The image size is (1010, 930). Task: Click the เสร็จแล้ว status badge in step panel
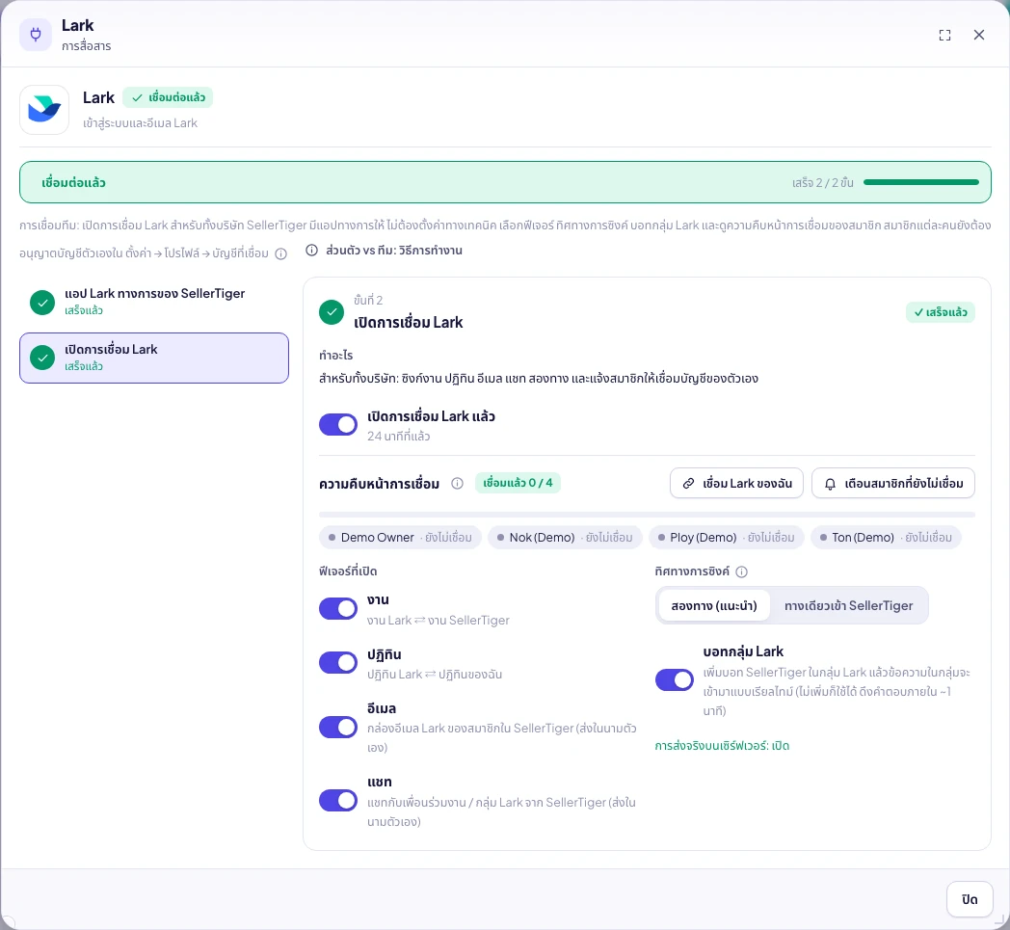[x=941, y=312]
